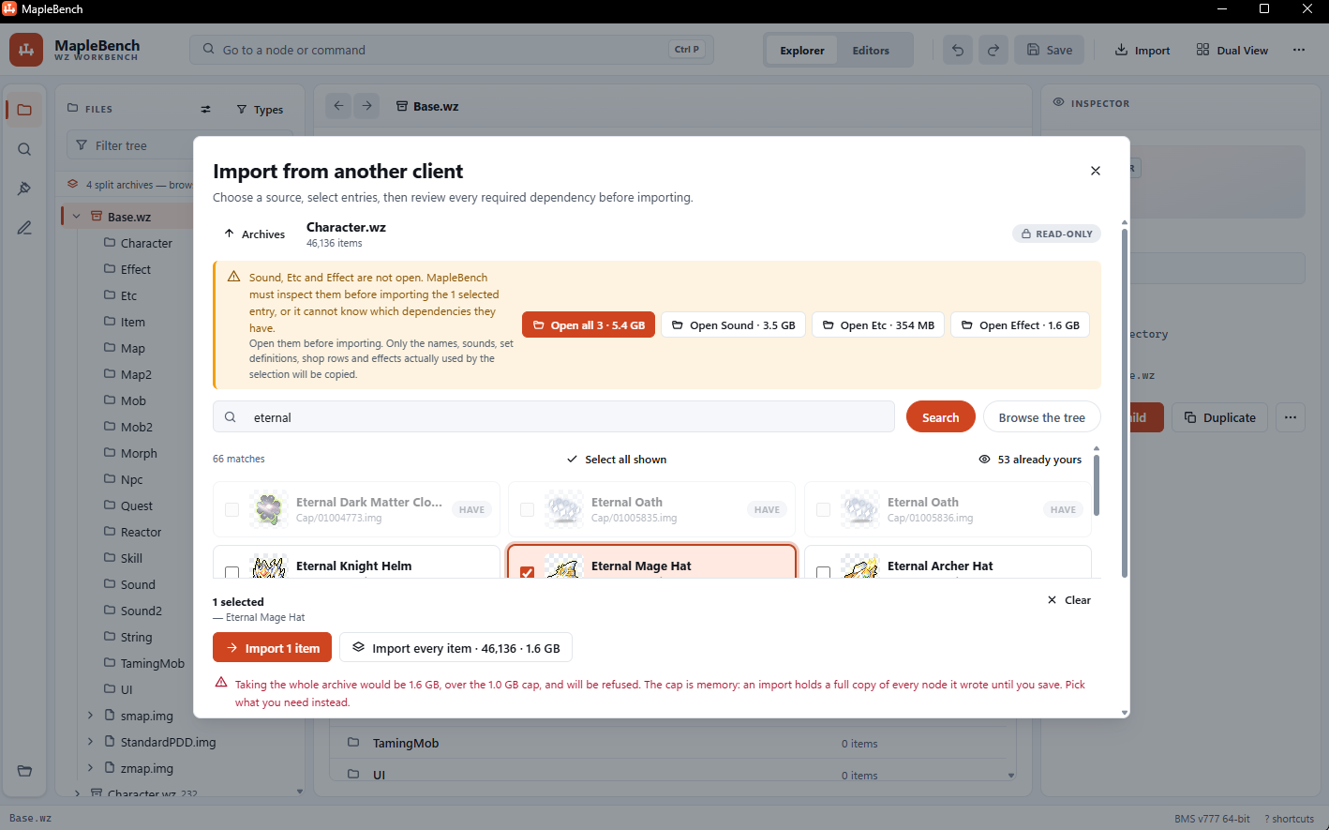Select the pencil edit sidebar icon
Viewport: 1329px width, 830px height.
click(24, 228)
